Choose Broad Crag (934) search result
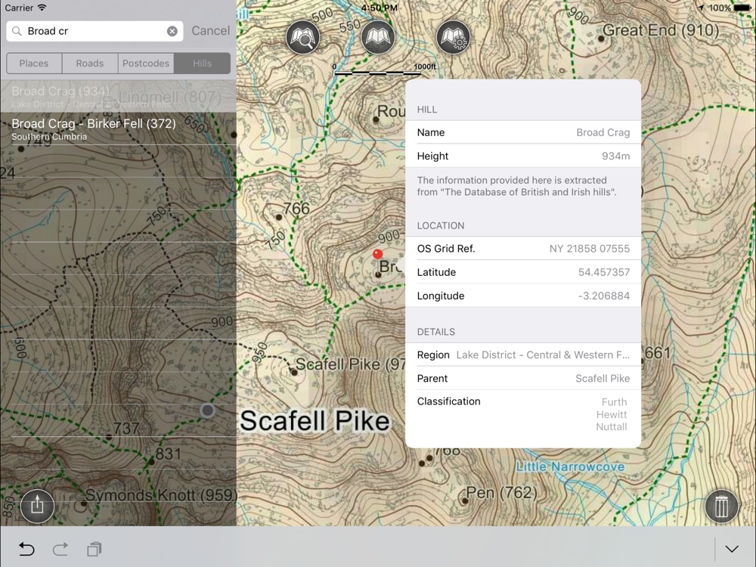The width and height of the screenshot is (756, 567). (118, 97)
